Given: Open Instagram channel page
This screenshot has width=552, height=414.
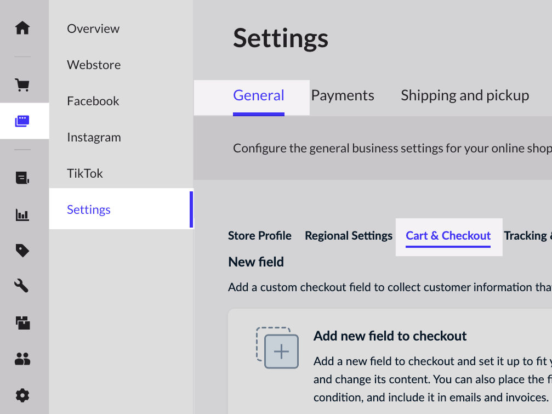Looking at the screenshot, I should pos(94,137).
